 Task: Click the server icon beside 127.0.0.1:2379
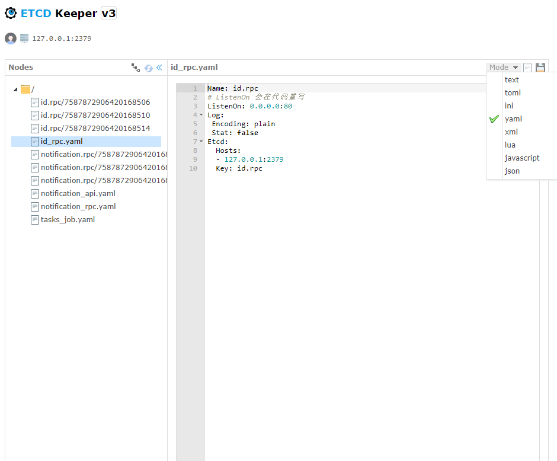click(24, 39)
